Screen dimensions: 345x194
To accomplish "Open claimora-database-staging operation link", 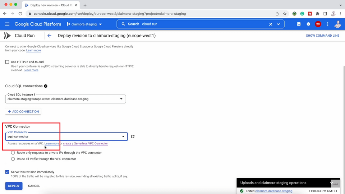I will coord(274,191).
